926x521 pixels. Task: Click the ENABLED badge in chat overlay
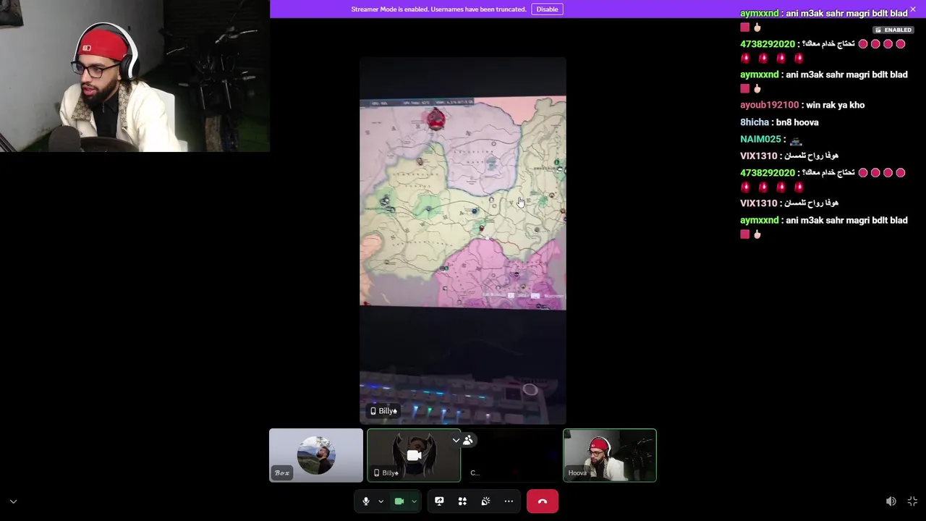click(x=893, y=30)
